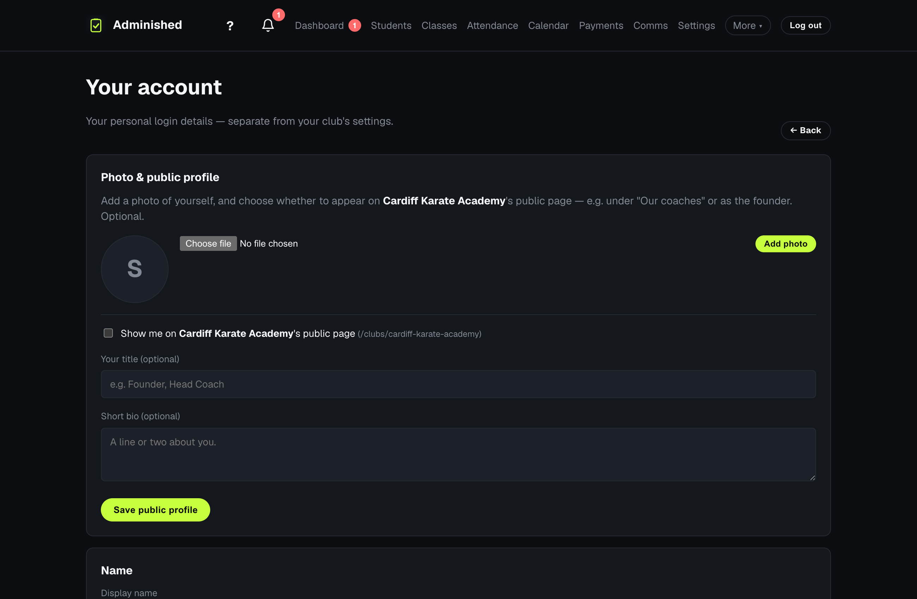Open the Calendar page
The height and width of the screenshot is (599, 917).
click(x=548, y=25)
